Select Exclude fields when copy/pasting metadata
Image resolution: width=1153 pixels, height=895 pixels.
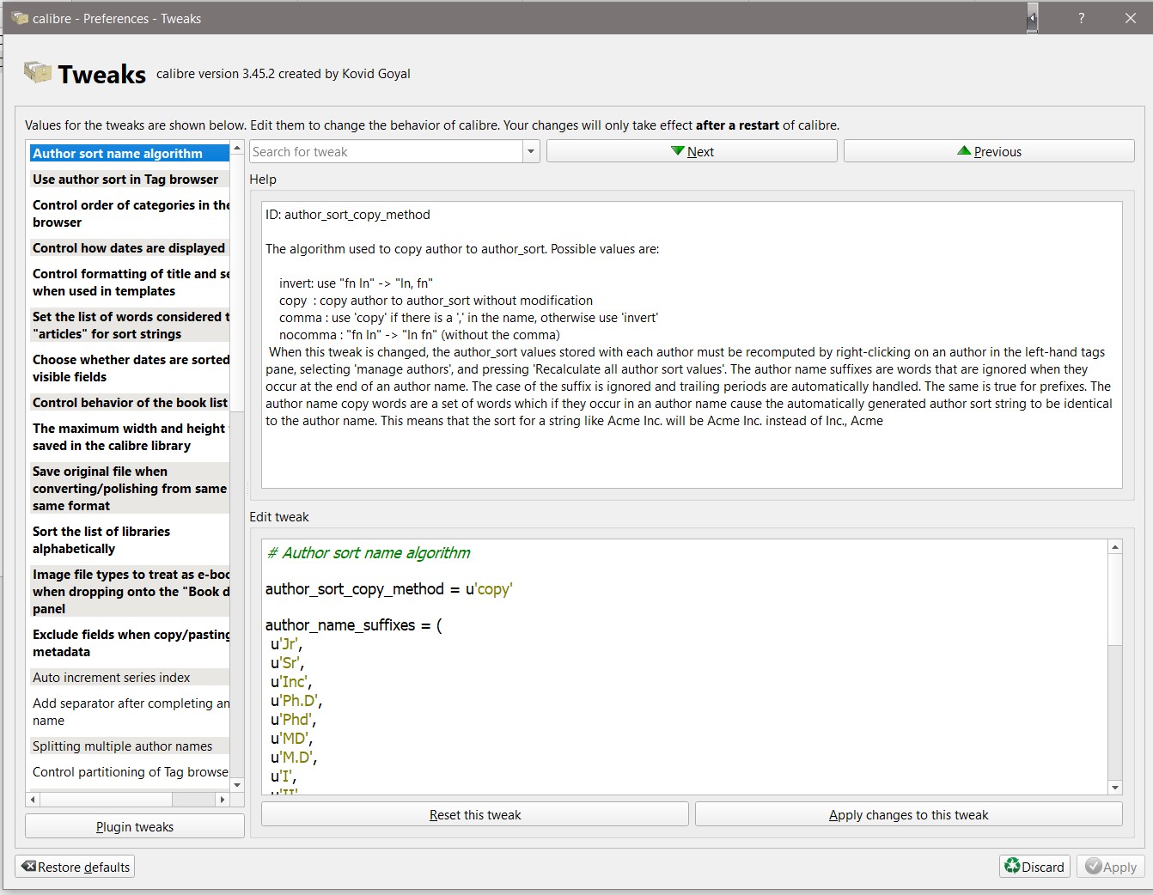(x=129, y=642)
